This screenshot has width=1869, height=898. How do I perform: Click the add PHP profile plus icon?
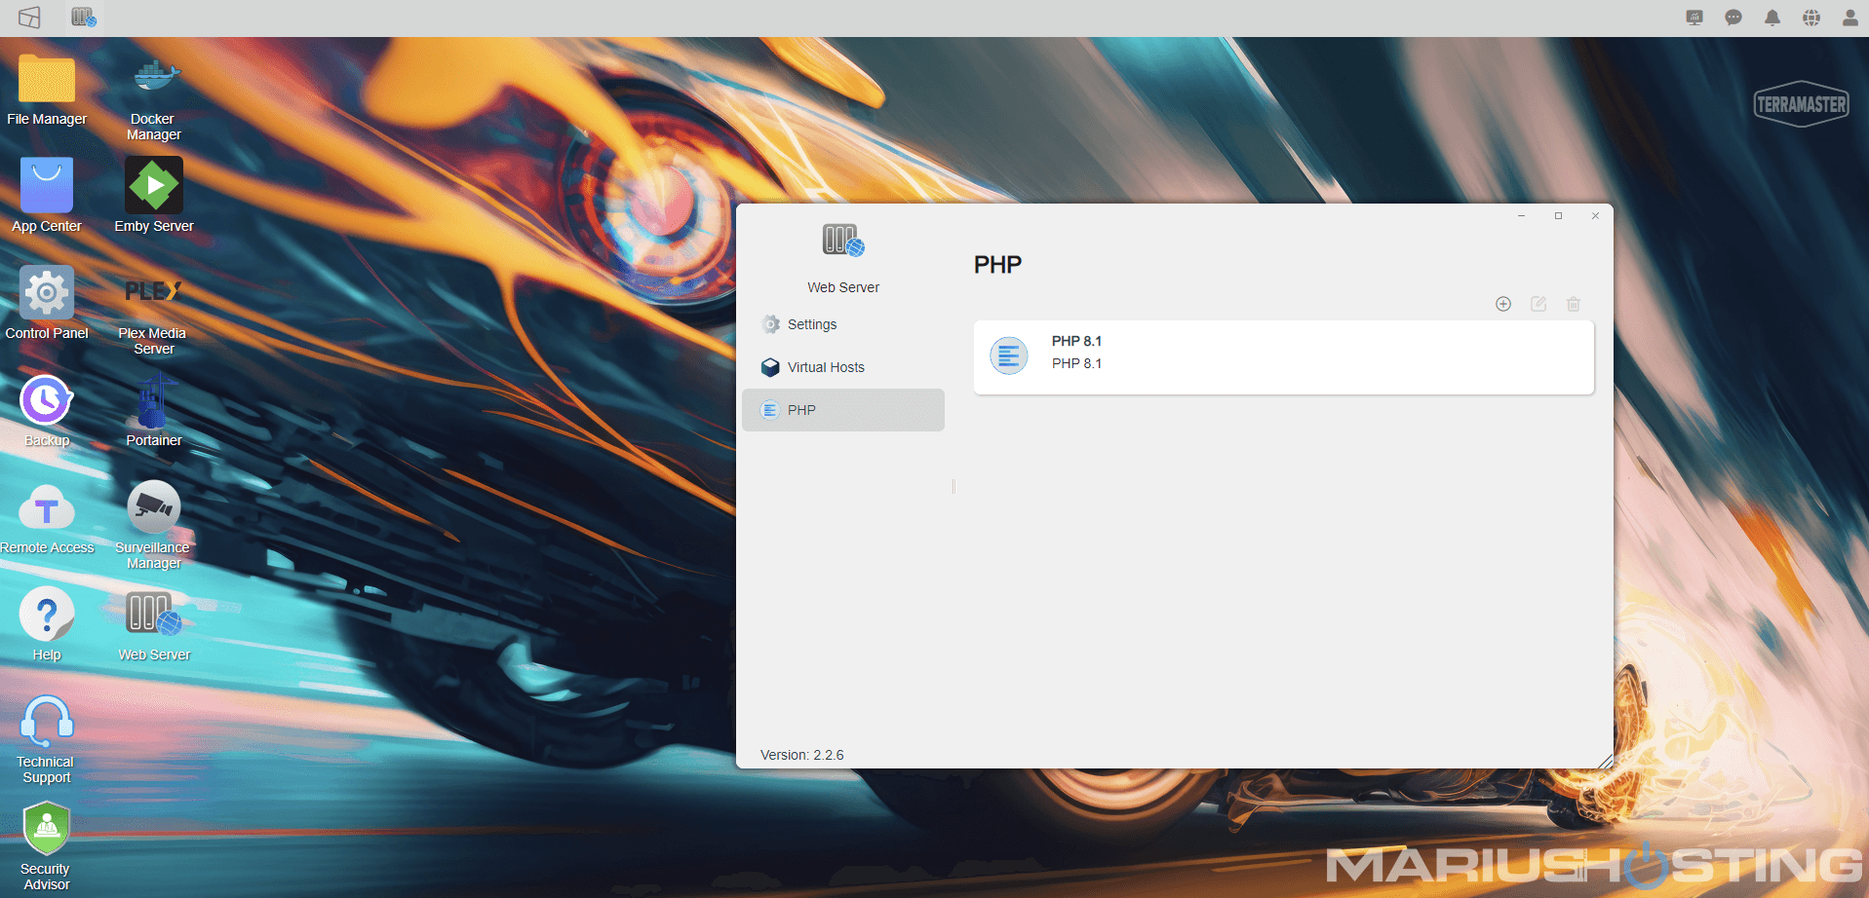click(x=1503, y=304)
